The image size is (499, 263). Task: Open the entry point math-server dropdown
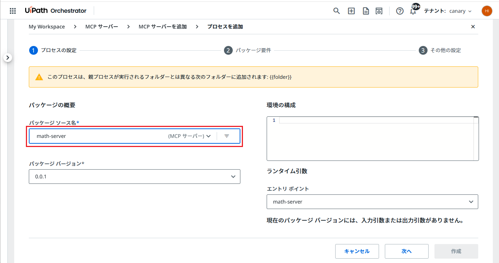tap(372, 202)
